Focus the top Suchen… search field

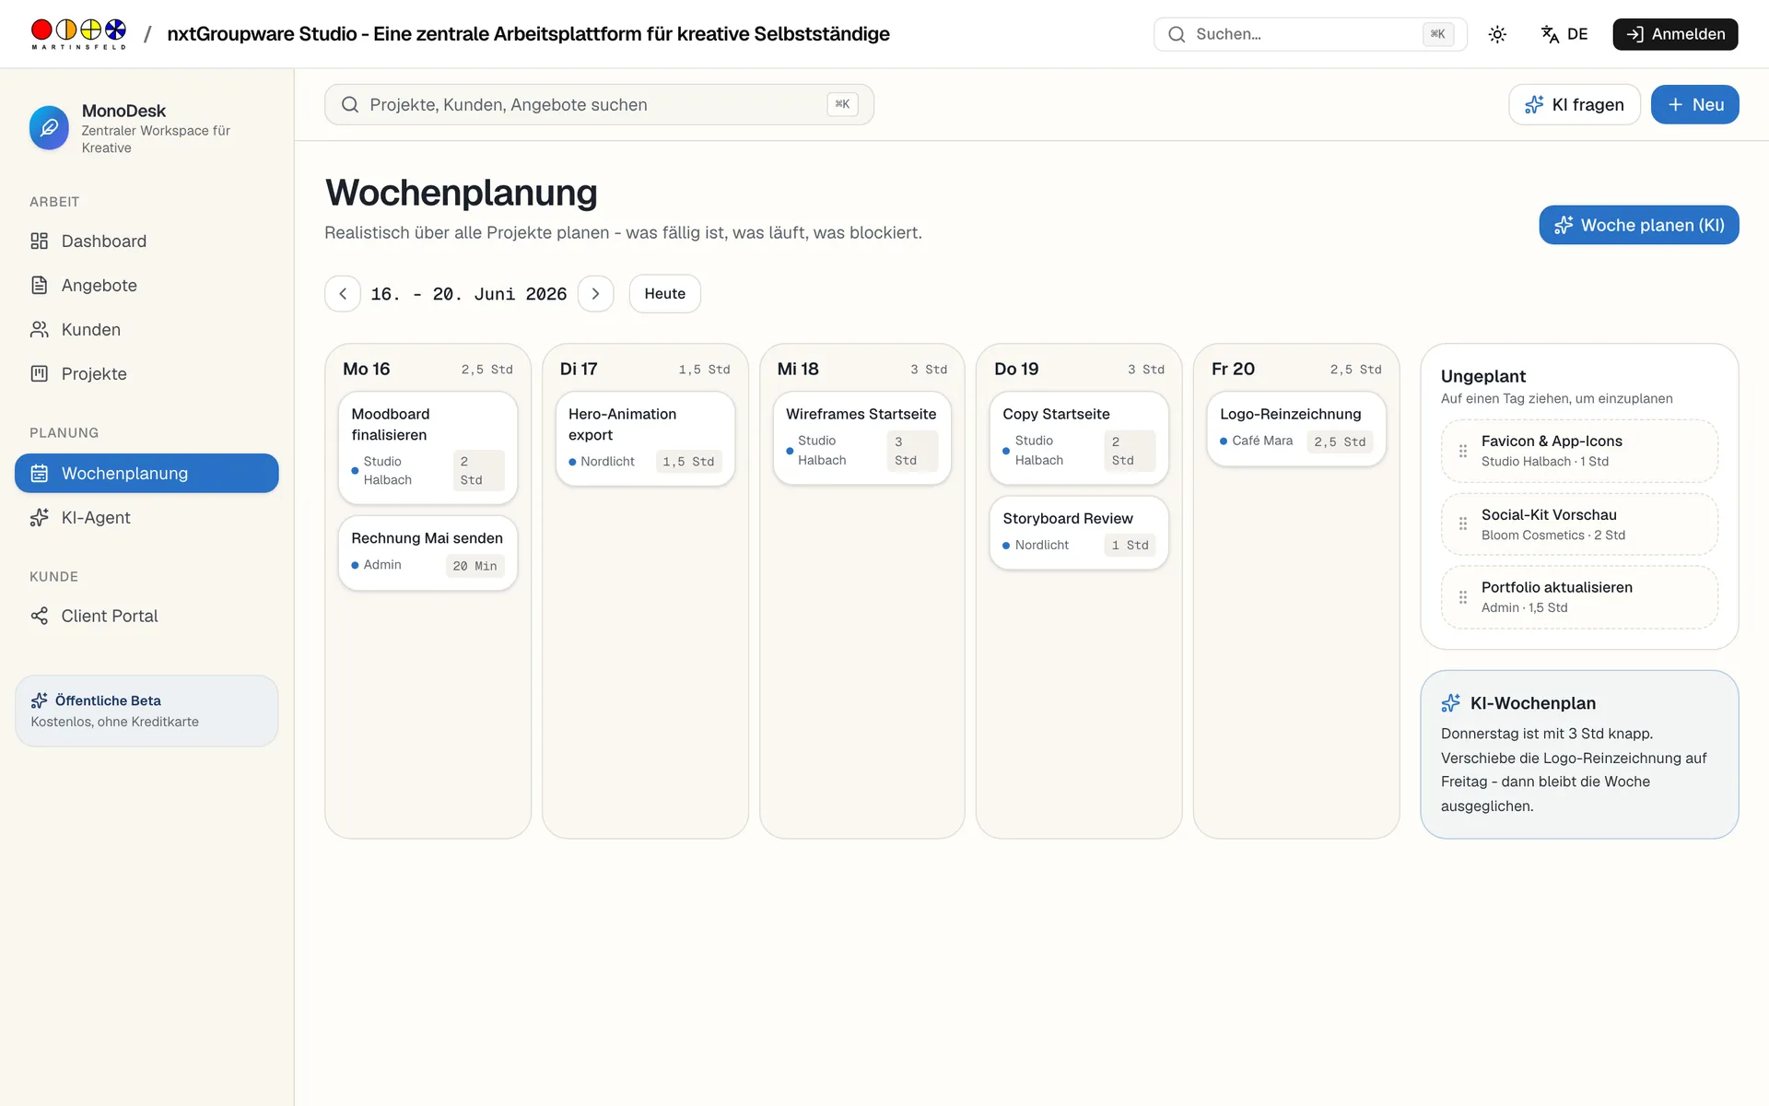tap(1309, 34)
